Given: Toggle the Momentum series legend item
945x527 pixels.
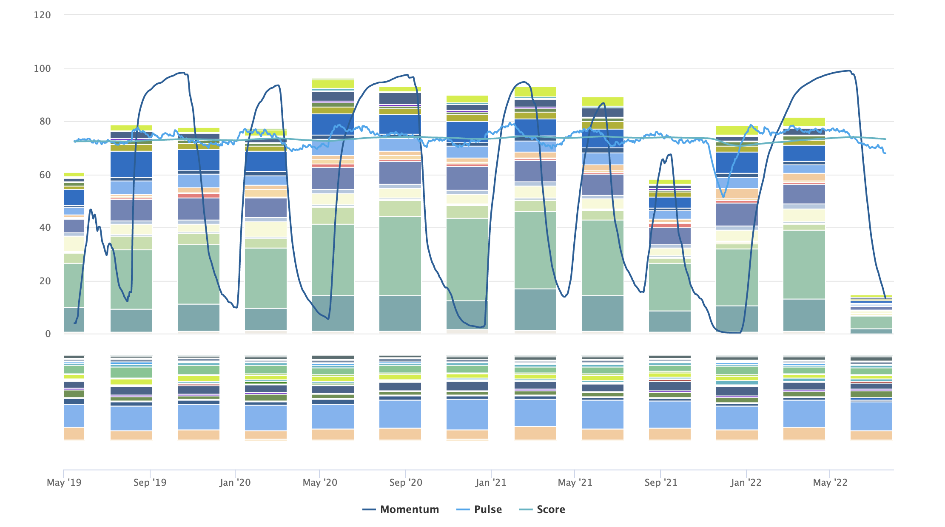Looking at the screenshot, I should click(409, 509).
